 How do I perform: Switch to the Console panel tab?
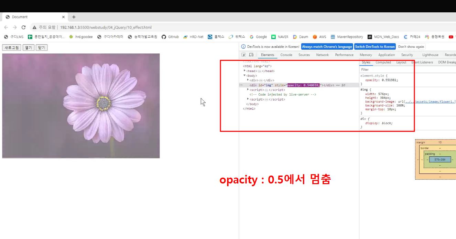(x=286, y=55)
